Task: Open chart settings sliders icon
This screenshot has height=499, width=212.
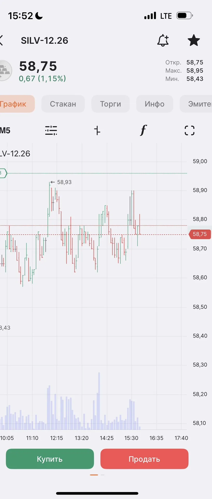Action: coord(51,130)
